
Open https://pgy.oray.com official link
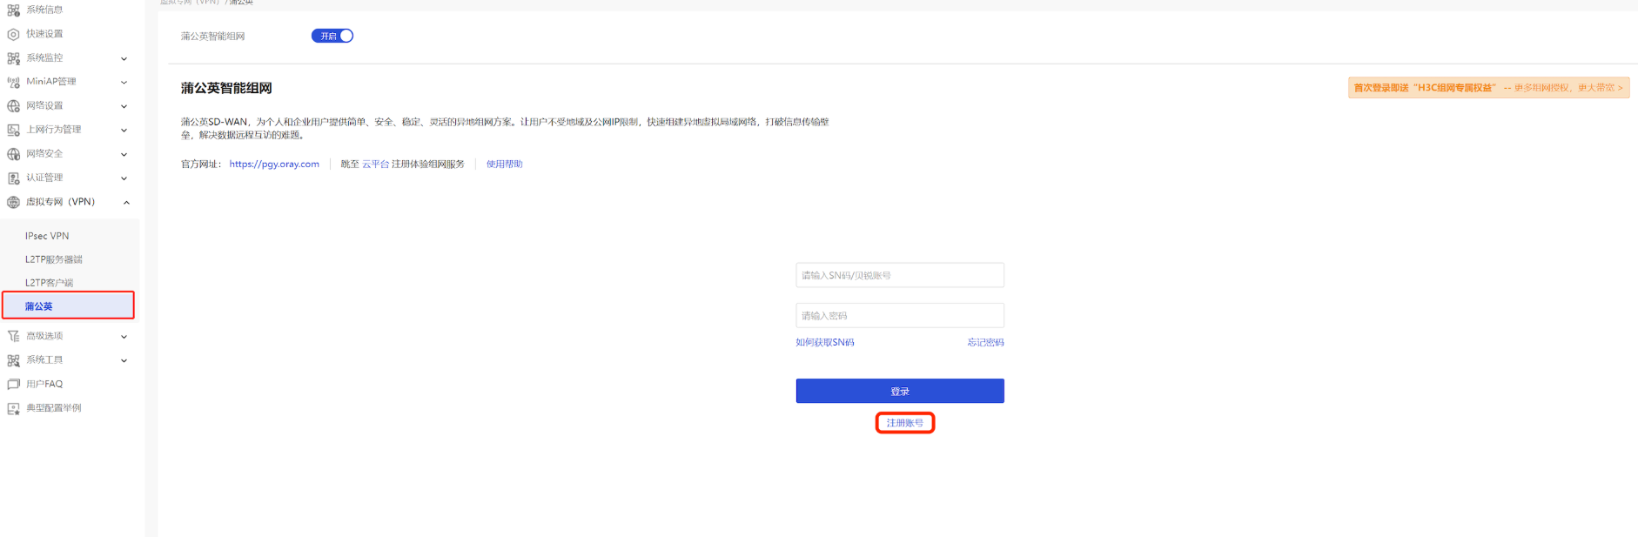click(x=274, y=164)
